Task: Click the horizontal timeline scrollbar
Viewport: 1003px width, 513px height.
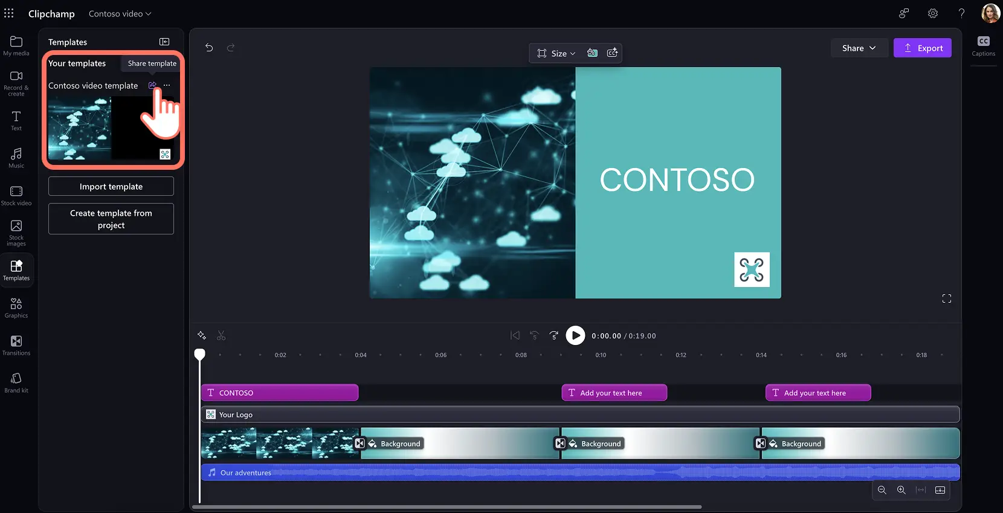Action: click(x=447, y=507)
